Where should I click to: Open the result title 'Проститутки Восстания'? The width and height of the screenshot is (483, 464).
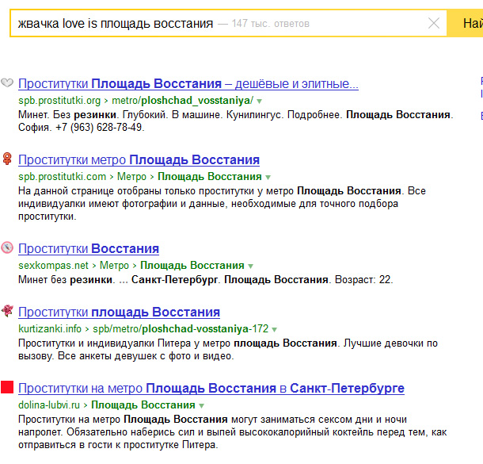point(89,249)
